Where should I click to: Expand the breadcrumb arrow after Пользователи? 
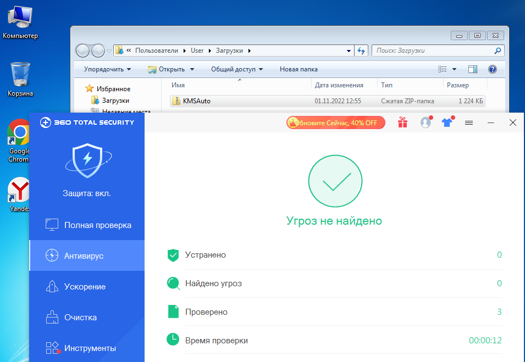tap(185, 51)
